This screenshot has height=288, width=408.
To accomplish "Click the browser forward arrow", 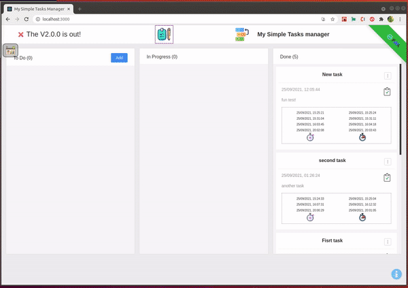I will 17,19.
